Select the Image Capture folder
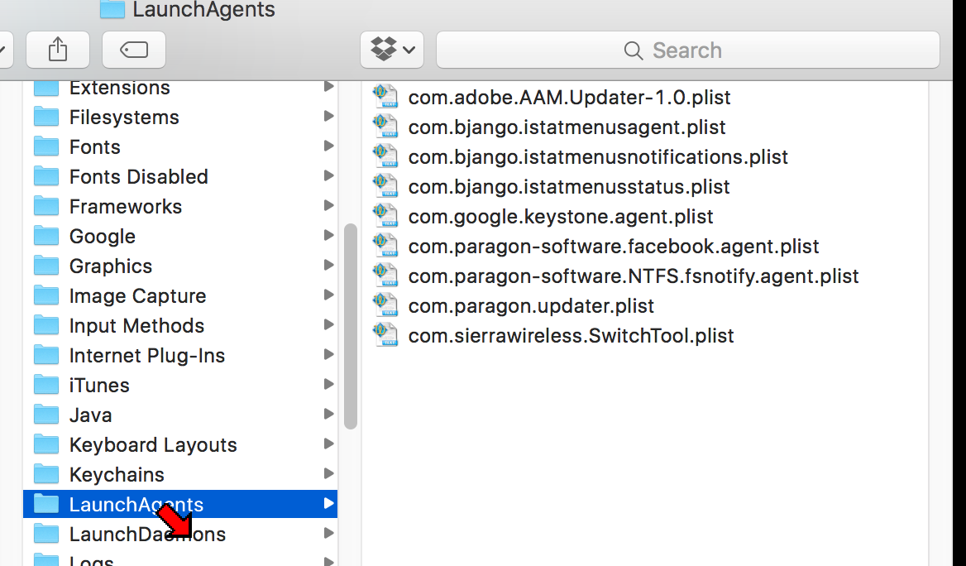Viewport: 966px width, 566px height. (137, 296)
